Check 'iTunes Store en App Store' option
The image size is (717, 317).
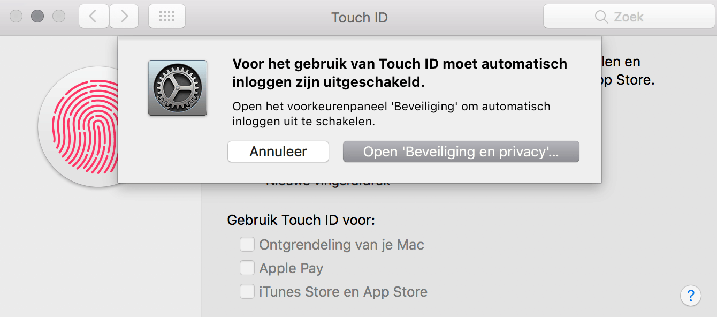pos(247,292)
